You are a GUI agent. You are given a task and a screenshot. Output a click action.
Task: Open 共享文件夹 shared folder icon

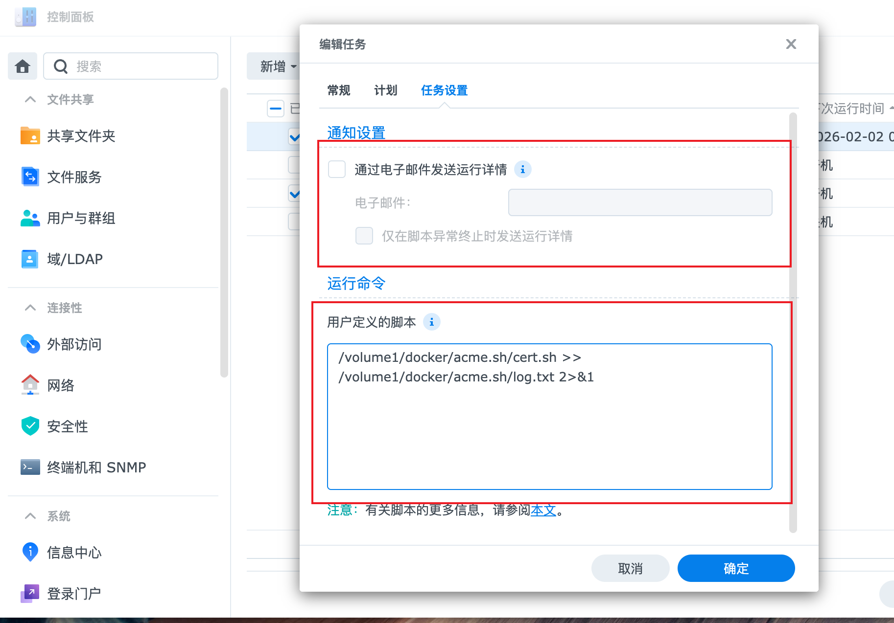pyautogui.click(x=30, y=136)
